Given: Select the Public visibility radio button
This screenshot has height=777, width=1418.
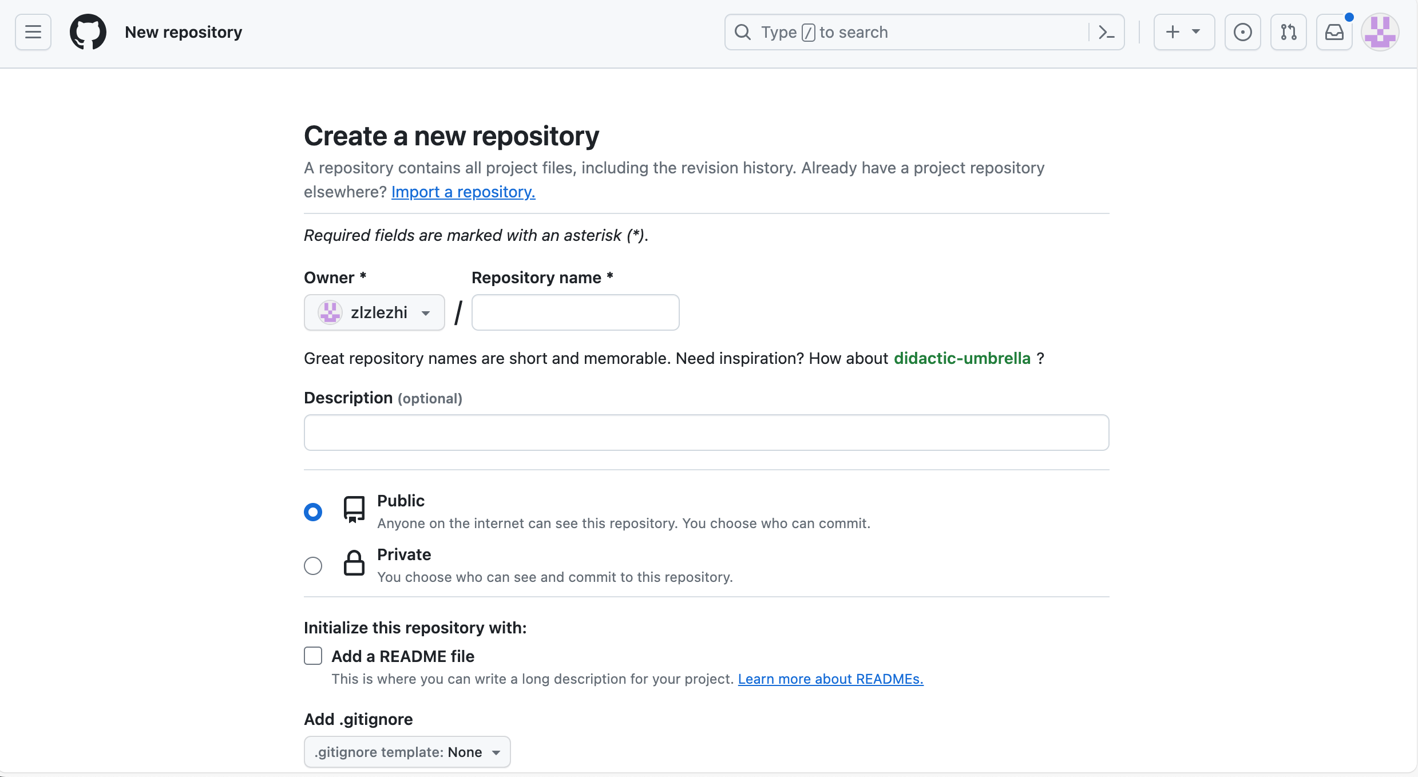Looking at the screenshot, I should [313, 512].
